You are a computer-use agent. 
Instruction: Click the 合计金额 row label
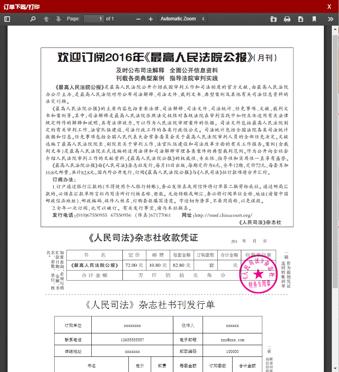point(95,275)
